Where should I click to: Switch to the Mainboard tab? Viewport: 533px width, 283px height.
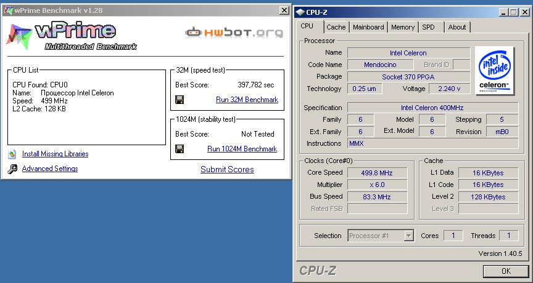(x=368, y=27)
